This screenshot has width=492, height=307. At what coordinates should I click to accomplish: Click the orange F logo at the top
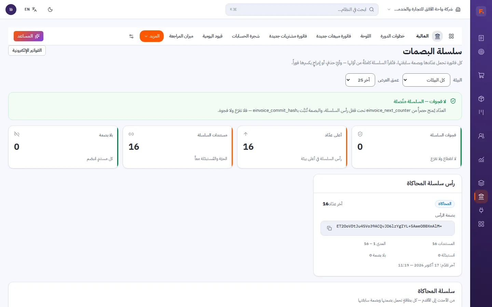(481, 11)
